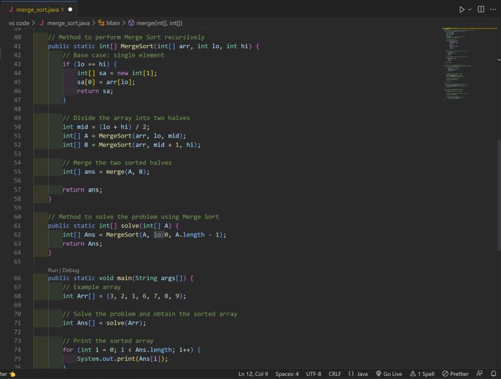Open notifications bell icon
The width and height of the screenshot is (501, 379).
click(493, 373)
